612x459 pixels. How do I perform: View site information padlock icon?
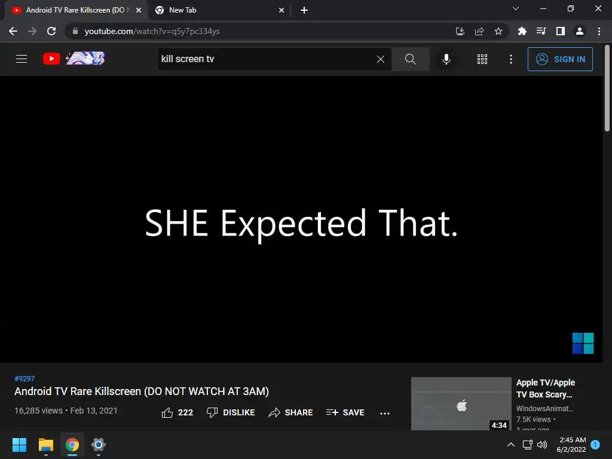pyautogui.click(x=75, y=31)
